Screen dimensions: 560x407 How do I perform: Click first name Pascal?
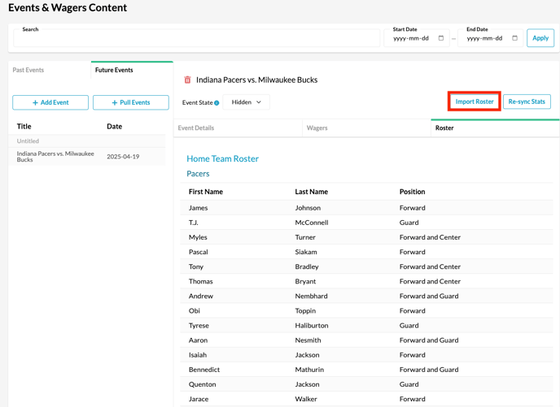199,252
